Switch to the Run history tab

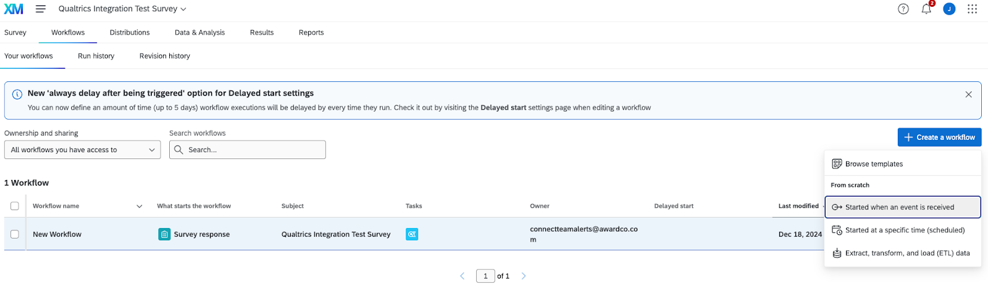coord(96,56)
